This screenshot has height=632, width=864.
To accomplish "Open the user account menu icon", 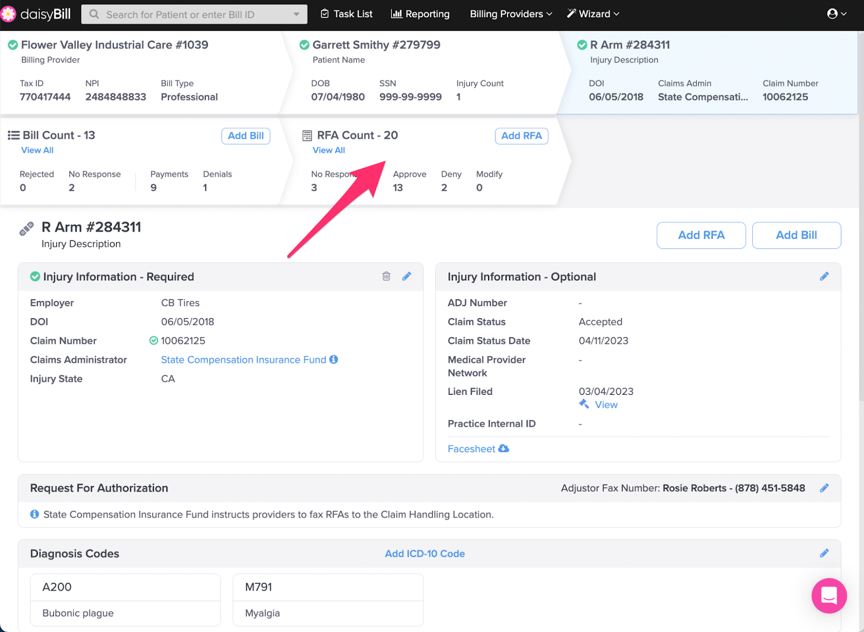I will (x=832, y=14).
